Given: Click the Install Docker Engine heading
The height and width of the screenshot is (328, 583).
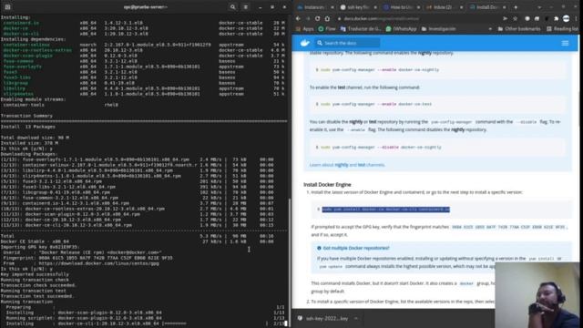Looking at the screenshot, I should 327,184.
